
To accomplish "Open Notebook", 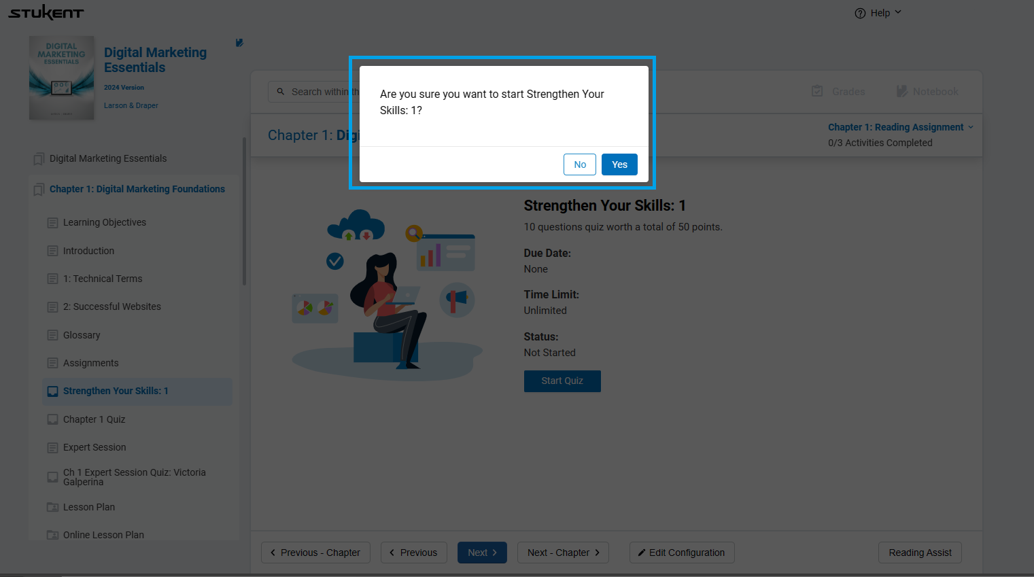I will coord(927,92).
